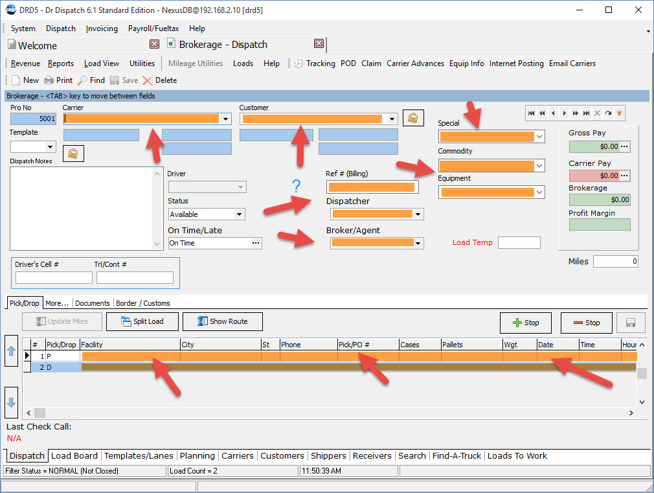Screen dimensions: 654x493
Task: Create a New brokerage record
Action: point(25,80)
